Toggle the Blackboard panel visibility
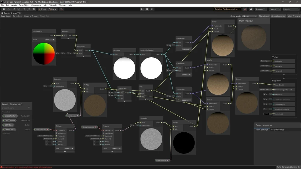Image resolution: width=301 pixels, height=169 pixels. 264,16
